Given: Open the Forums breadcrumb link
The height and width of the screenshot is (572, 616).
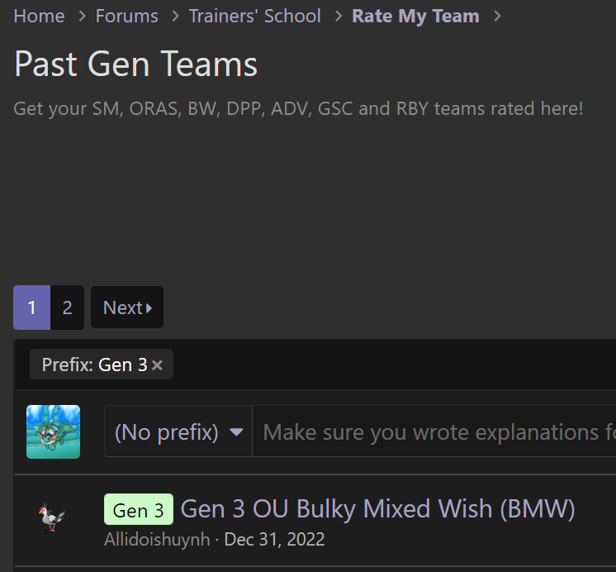Looking at the screenshot, I should tap(127, 17).
